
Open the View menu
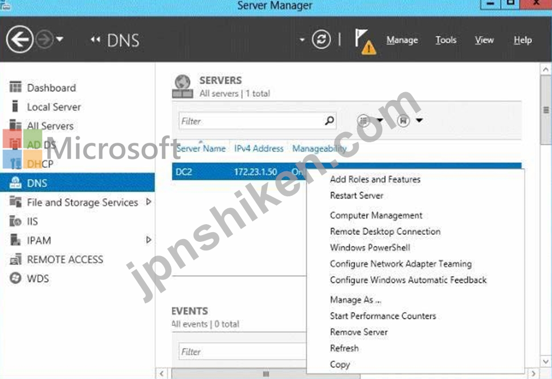(x=484, y=40)
